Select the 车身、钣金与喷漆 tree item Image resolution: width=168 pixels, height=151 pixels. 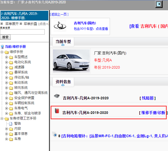(28, 113)
